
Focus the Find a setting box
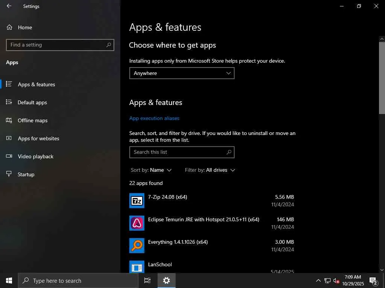[60, 45]
